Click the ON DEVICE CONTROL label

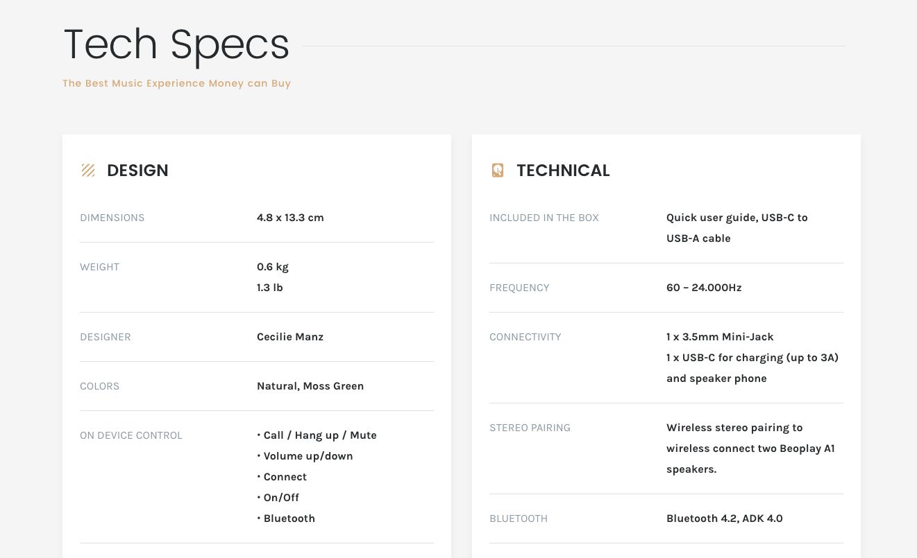click(131, 435)
